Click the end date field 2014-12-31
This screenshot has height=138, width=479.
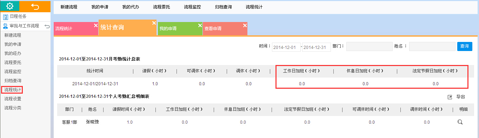pos(317,47)
